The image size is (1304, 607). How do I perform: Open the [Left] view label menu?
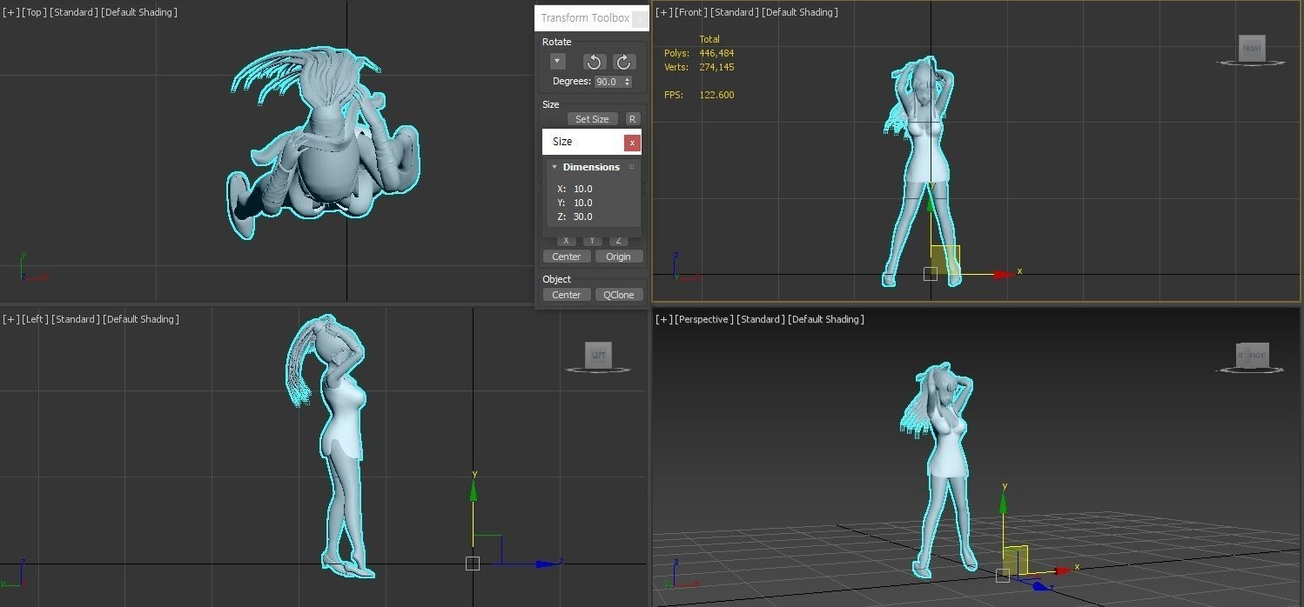(36, 319)
